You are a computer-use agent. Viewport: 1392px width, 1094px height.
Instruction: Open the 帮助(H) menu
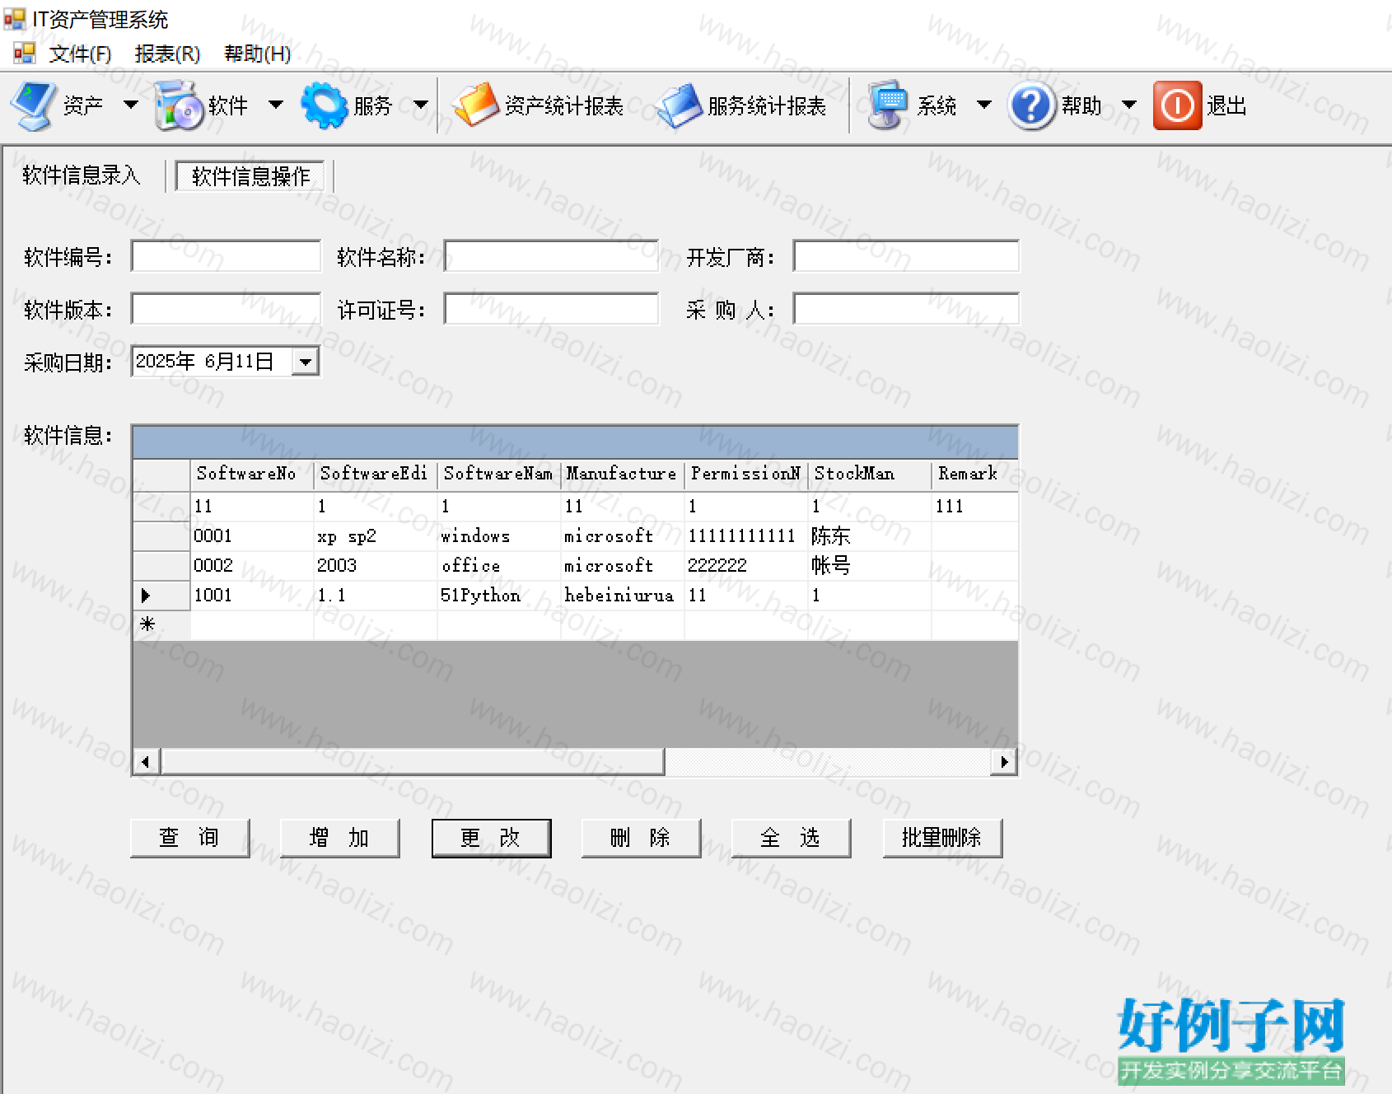click(x=257, y=54)
